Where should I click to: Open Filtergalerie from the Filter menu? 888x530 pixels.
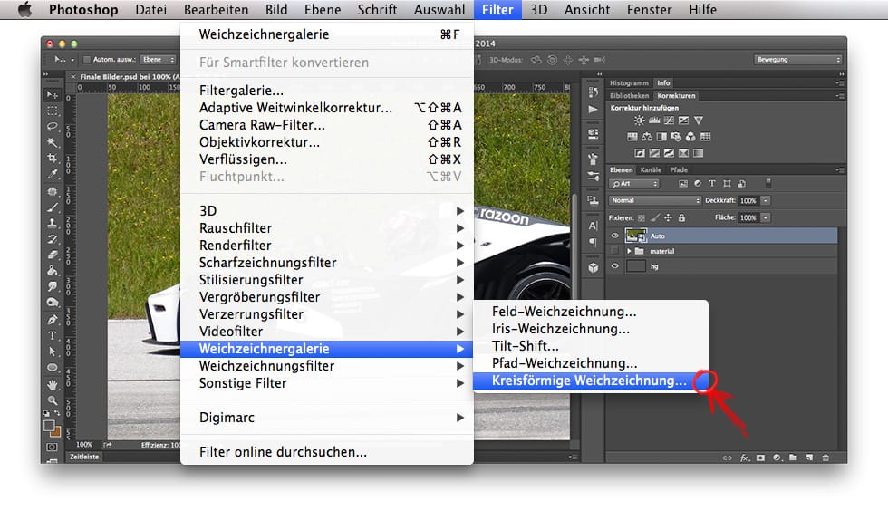327,91
